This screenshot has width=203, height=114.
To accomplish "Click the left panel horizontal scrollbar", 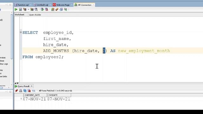I will coord(1,88).
